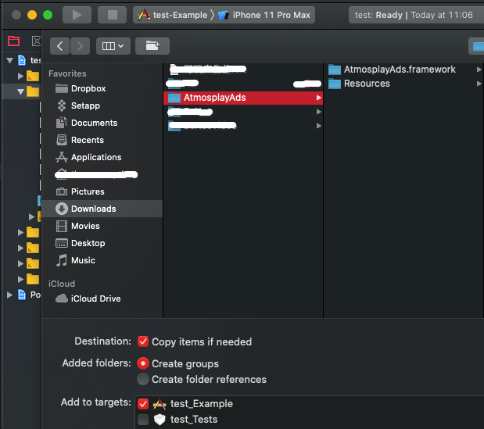
Task: Click the Dropbox folder icon
Action: click(x=62, y=88)
